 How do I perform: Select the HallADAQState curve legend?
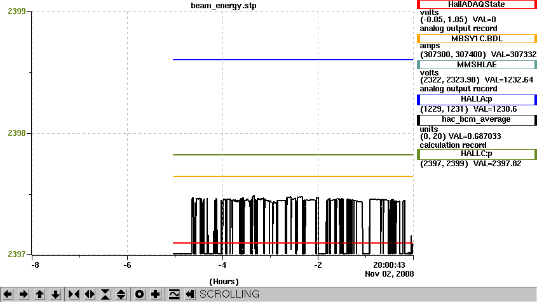(477, 4)
